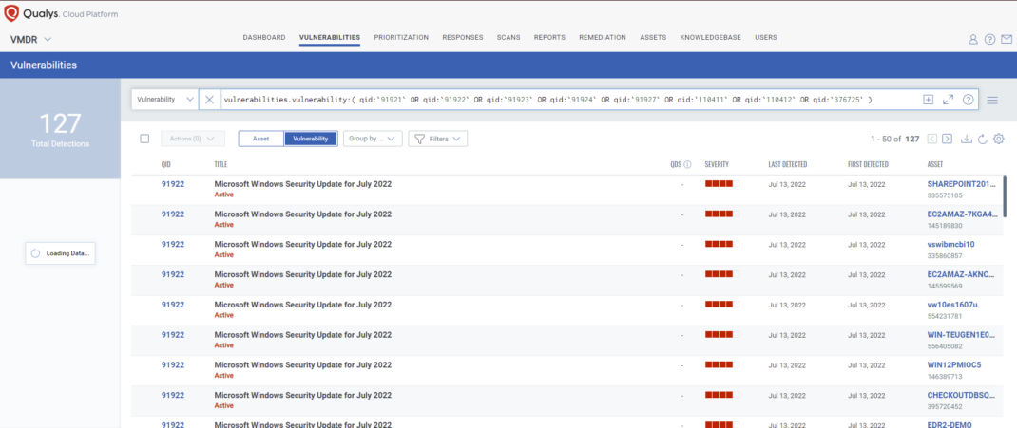The image size is (1017, 428).
Task: Click severity bar in vswibmcbi10 row
Action: pos(722,244)
